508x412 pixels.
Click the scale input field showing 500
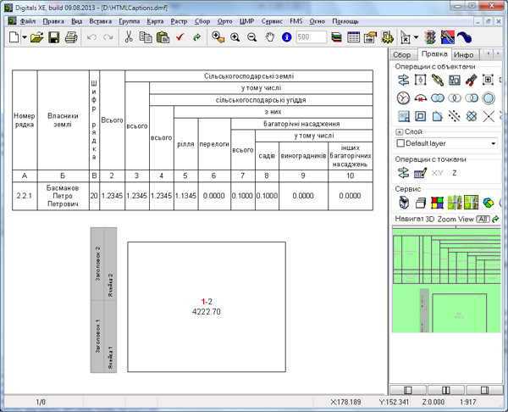[x=312, y=37]
